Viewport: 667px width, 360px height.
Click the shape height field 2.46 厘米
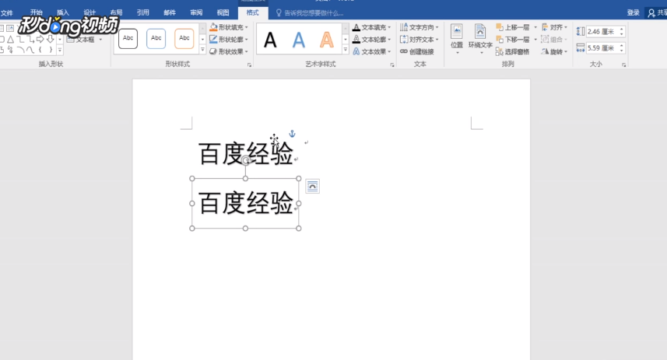coord(602,31)
